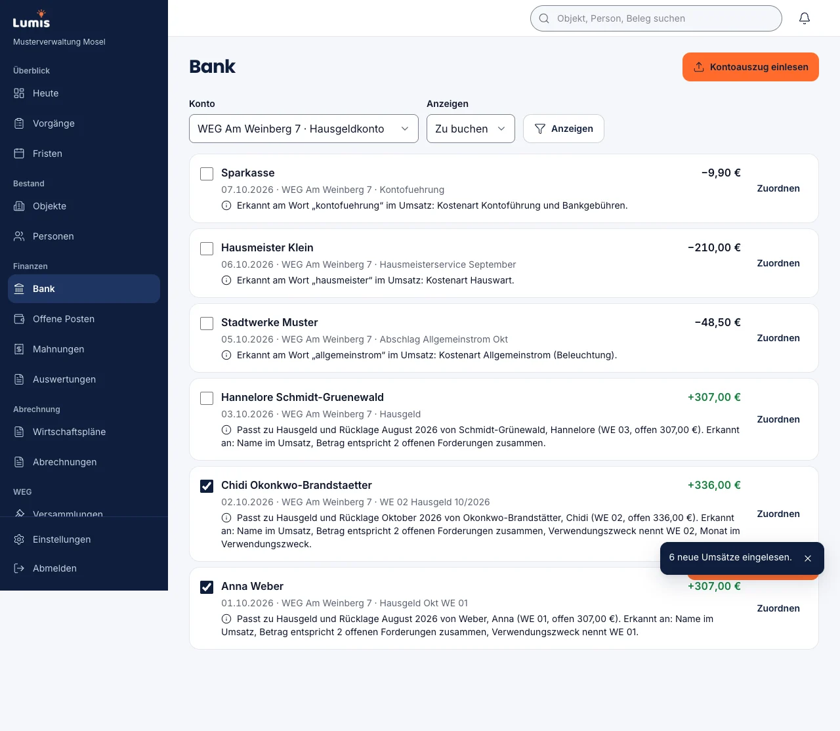Image resolution: width=840 pixels, height=731 pixels.
Task: Go to Vorgänge in the sidebar
Action: coord(84,123)
